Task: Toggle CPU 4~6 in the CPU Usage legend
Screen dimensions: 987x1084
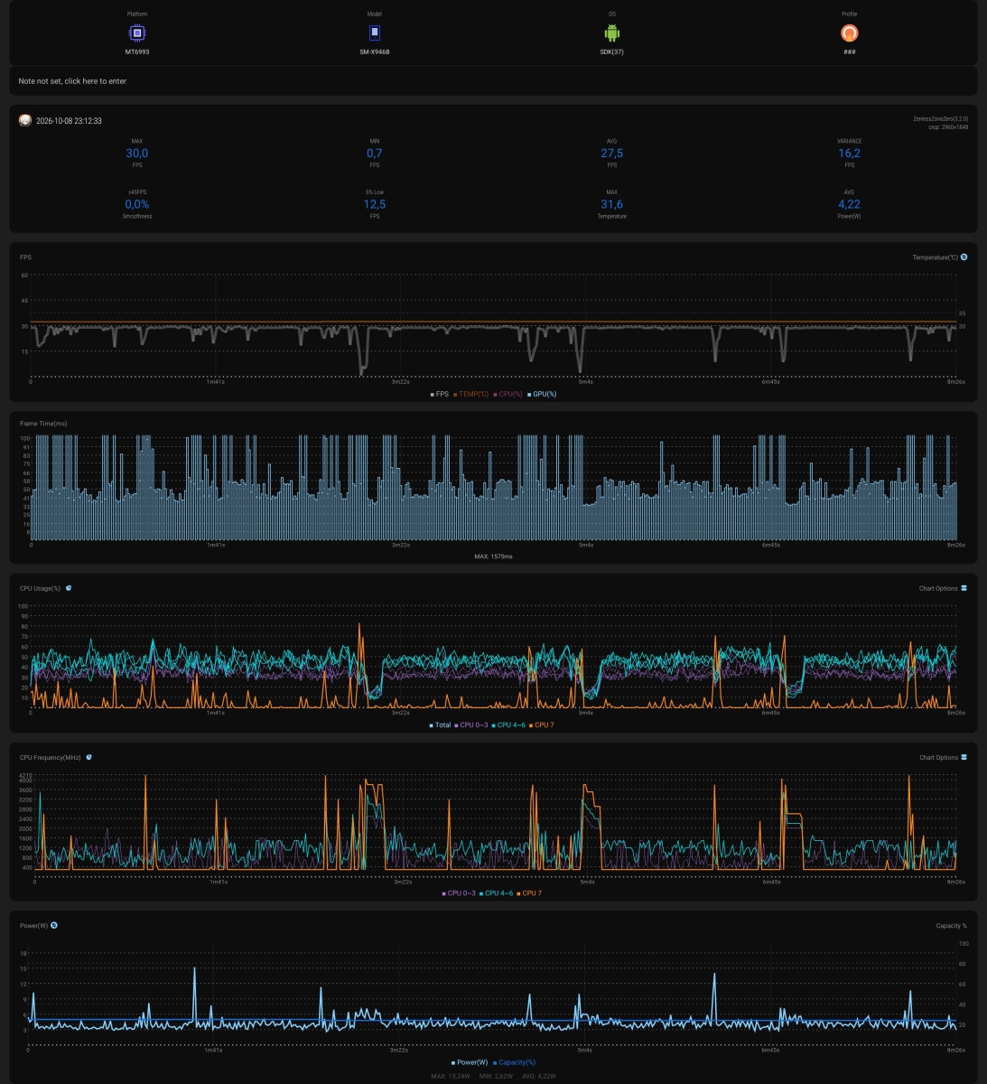Action: pyautogui.click(x=509, y=725)
